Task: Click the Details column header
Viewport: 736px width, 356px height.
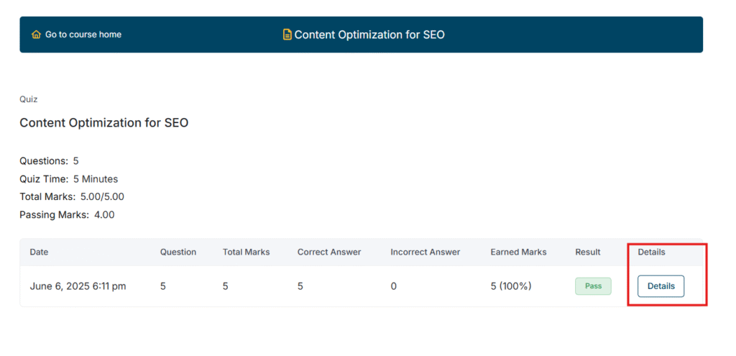Action: (651, 252)
